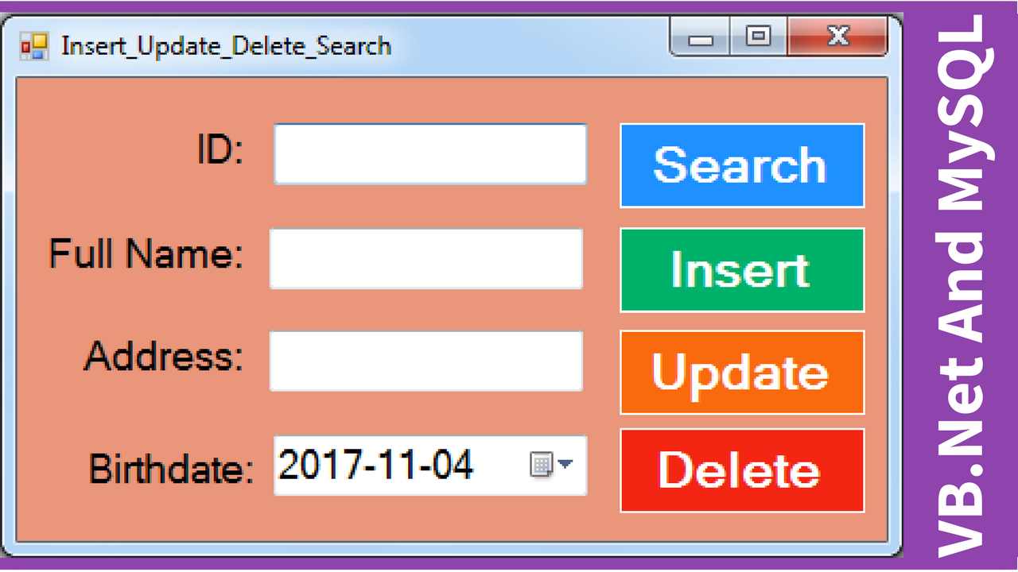Click the green Insert button

click(x=742, y=270)
